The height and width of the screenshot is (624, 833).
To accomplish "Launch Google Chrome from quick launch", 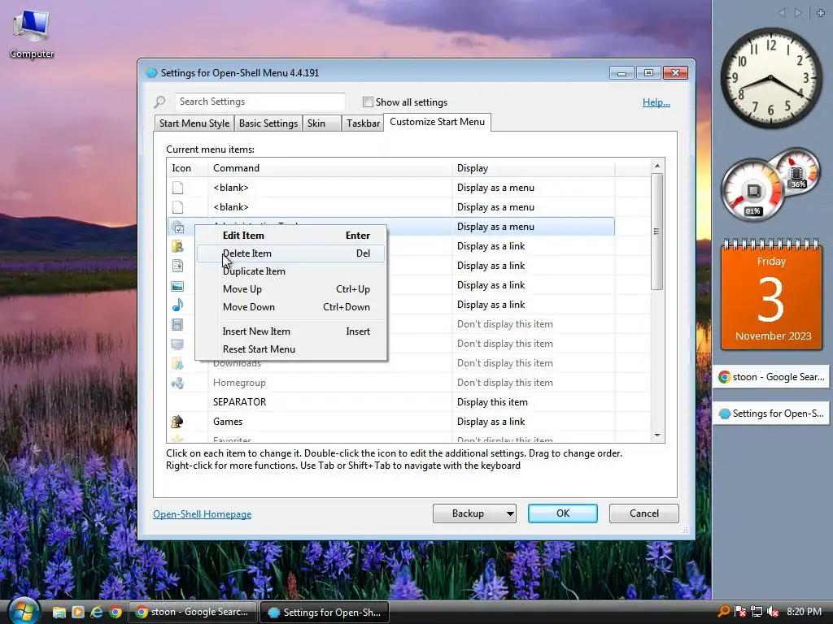I will coord(116,613).
